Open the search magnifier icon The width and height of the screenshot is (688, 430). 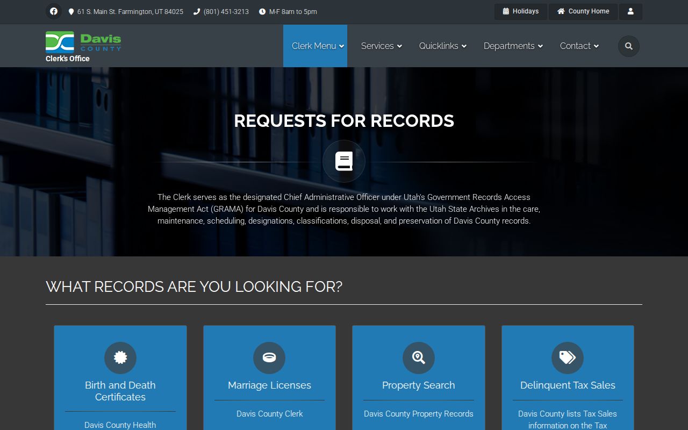point(629,46)
